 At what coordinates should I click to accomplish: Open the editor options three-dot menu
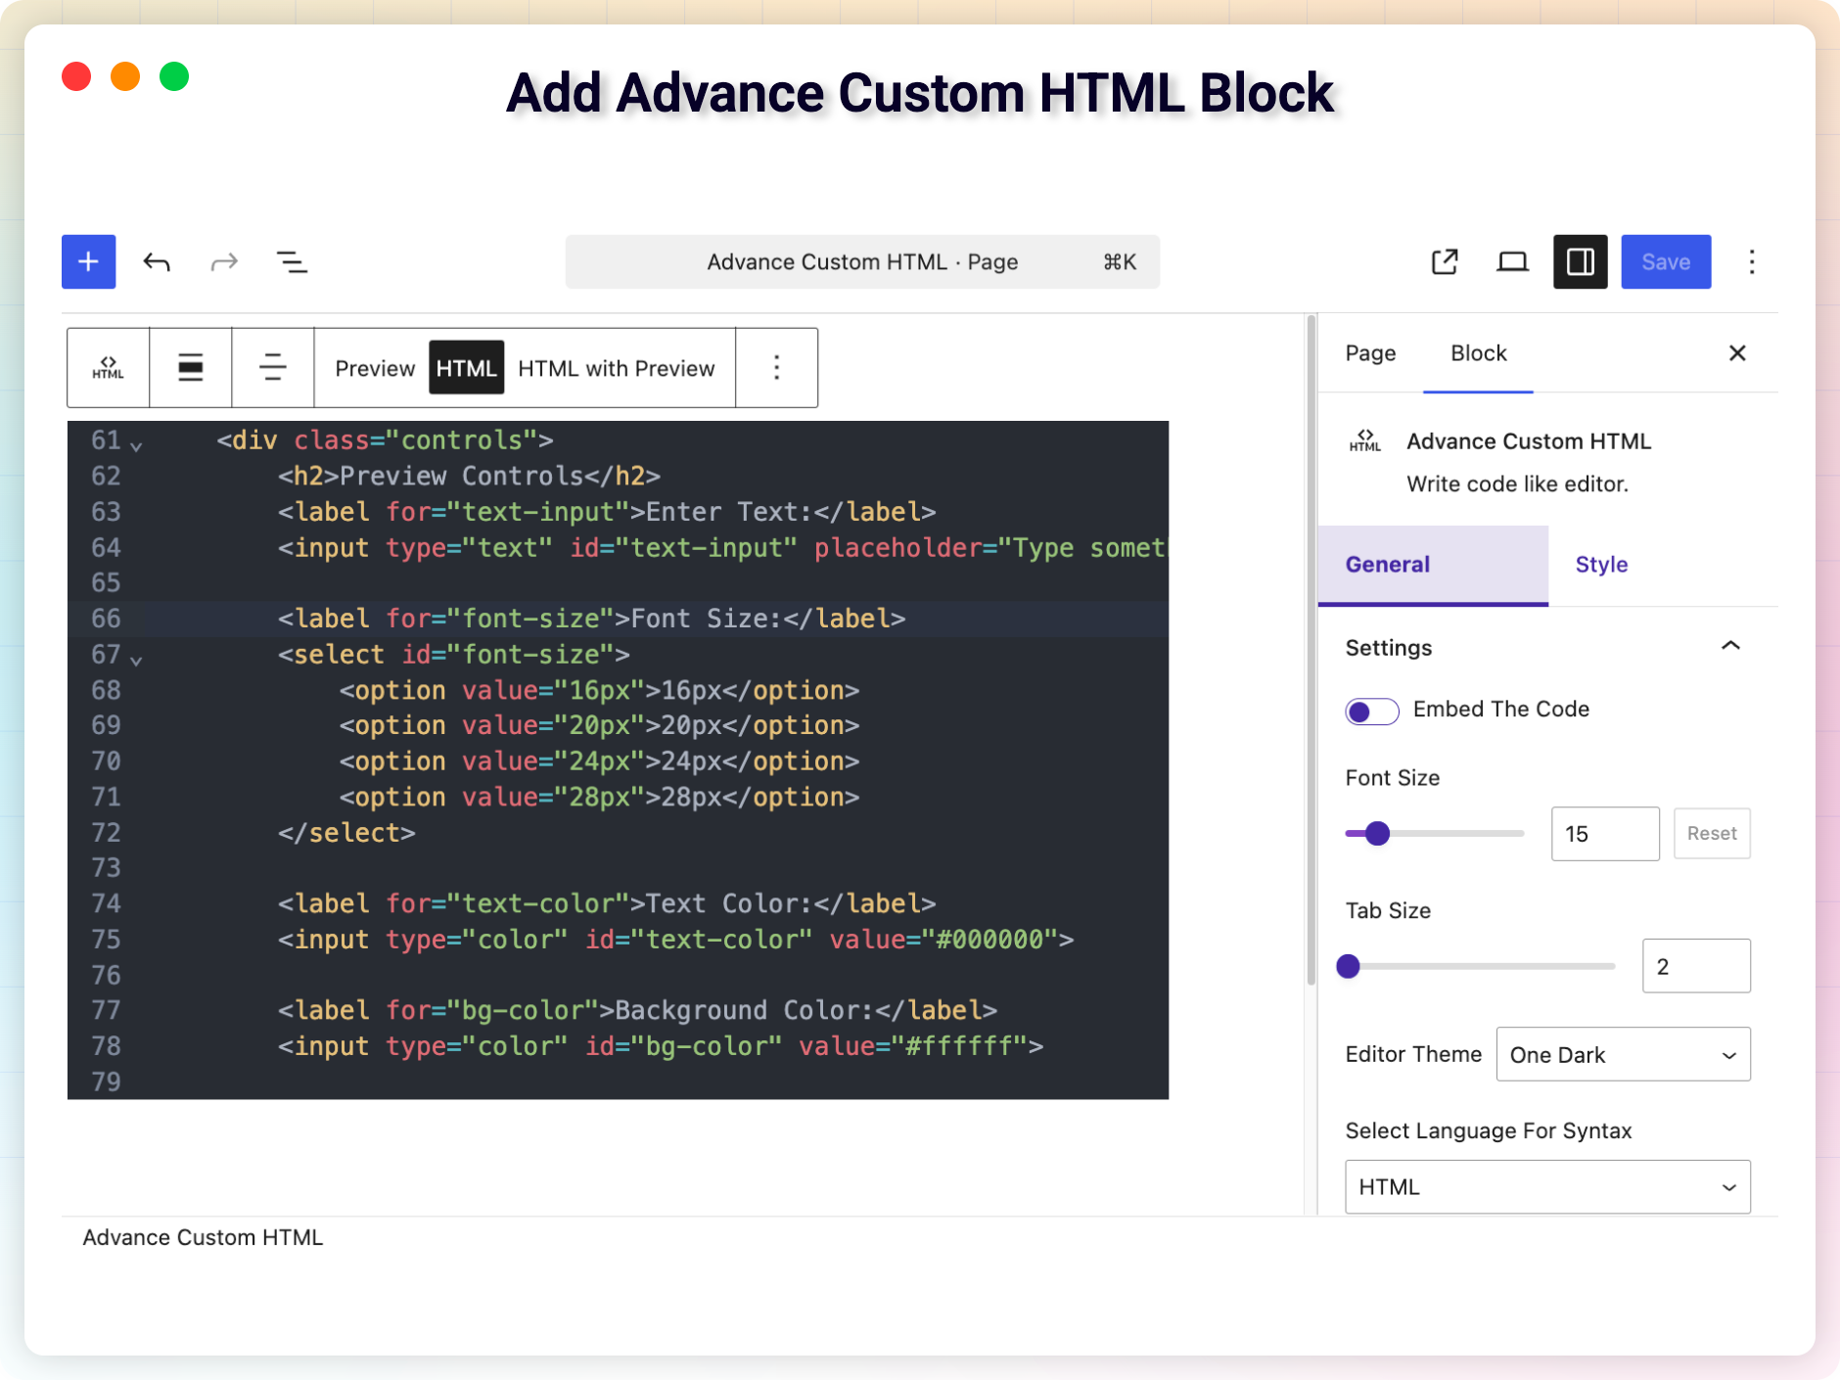tap(1751, 261)
